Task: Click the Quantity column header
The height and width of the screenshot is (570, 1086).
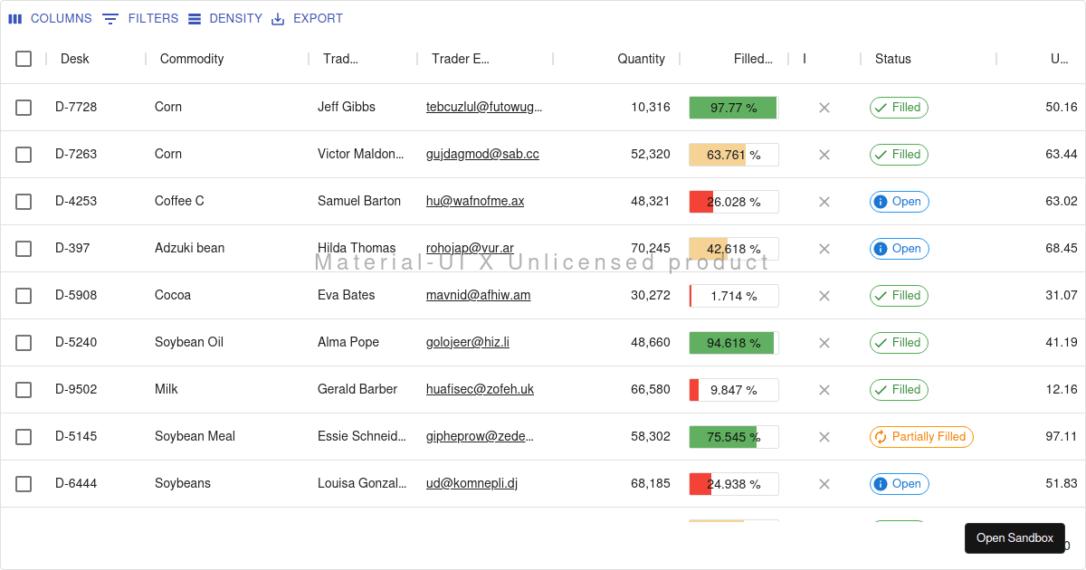Action: pyautogui.click(x=641, y=59)
